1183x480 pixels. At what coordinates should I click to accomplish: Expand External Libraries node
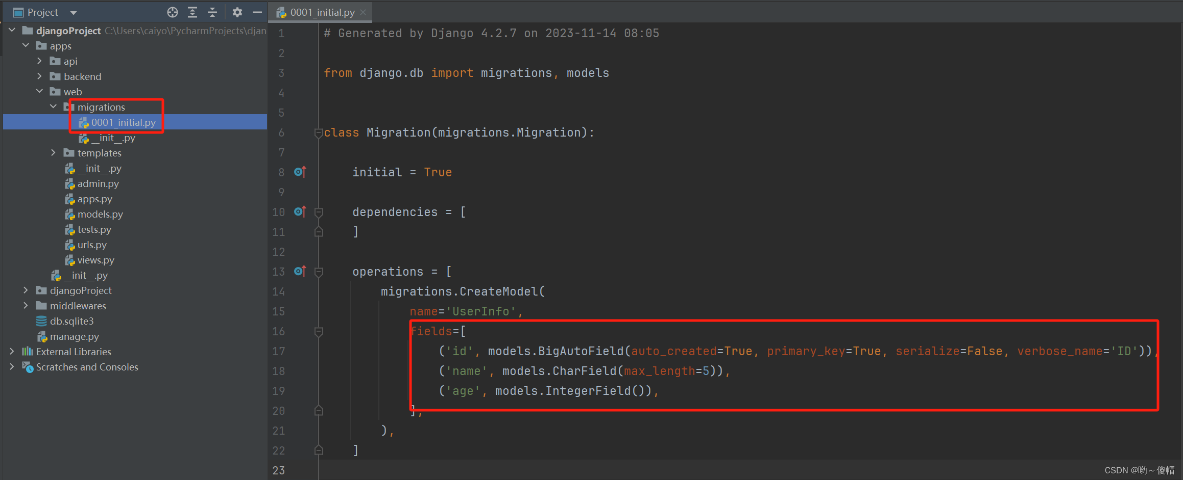[x=12, y=352]
